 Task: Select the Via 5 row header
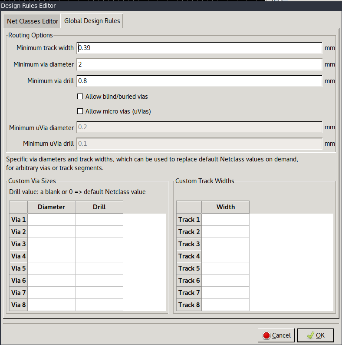(18, 268)
